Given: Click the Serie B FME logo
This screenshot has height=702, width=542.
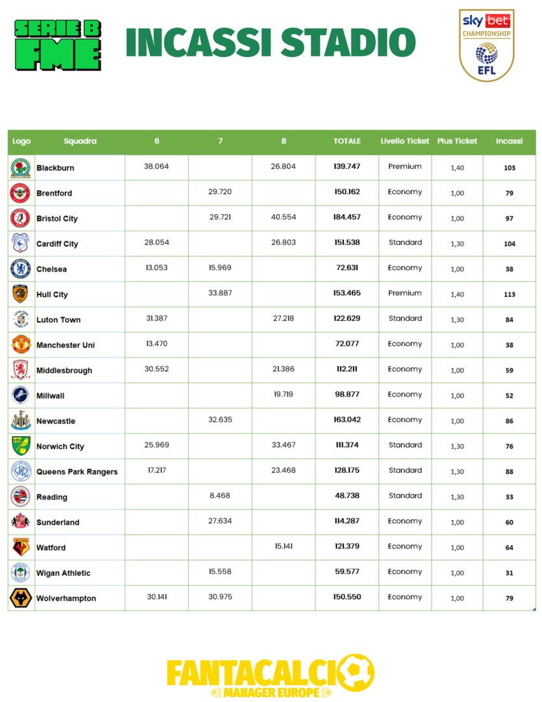Looking at the screenshot, I should pos(58,45).
